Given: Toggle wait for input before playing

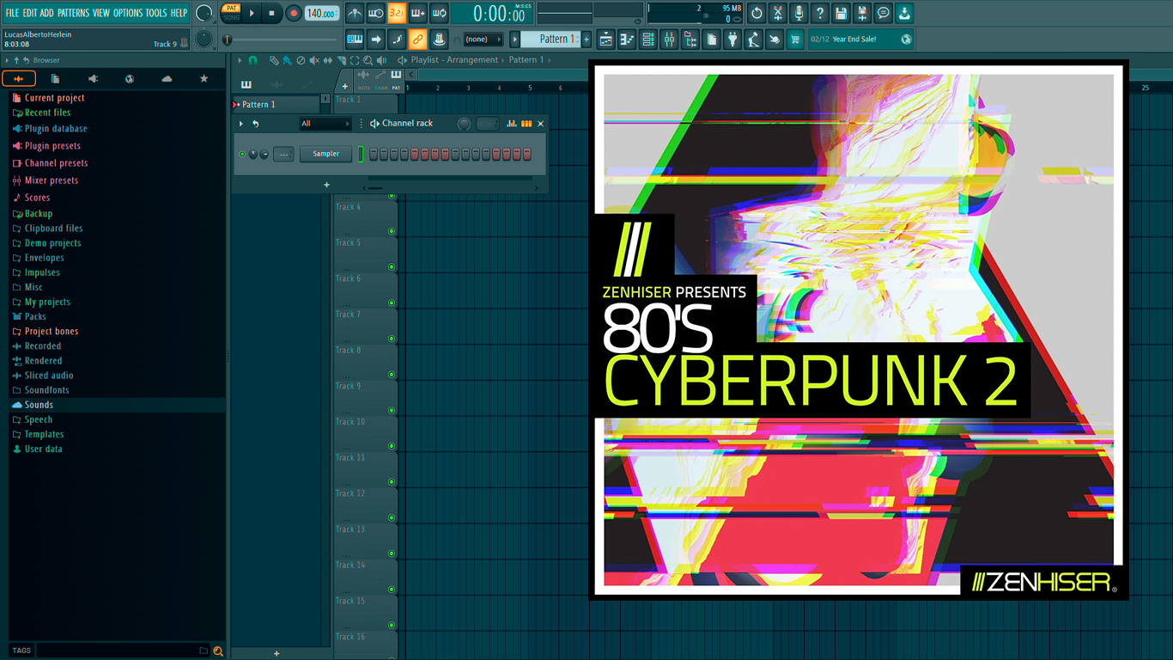Looking at the screenshot, I should (376, 13).
